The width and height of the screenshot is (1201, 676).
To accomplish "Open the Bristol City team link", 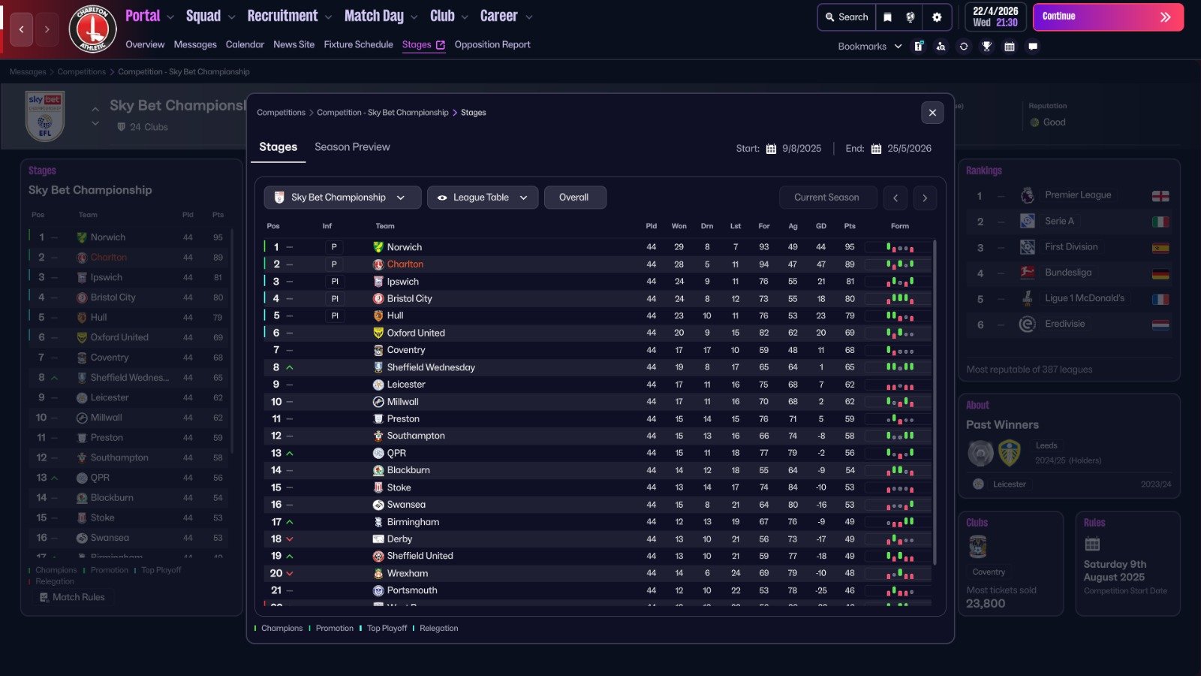I will [410, 299].
